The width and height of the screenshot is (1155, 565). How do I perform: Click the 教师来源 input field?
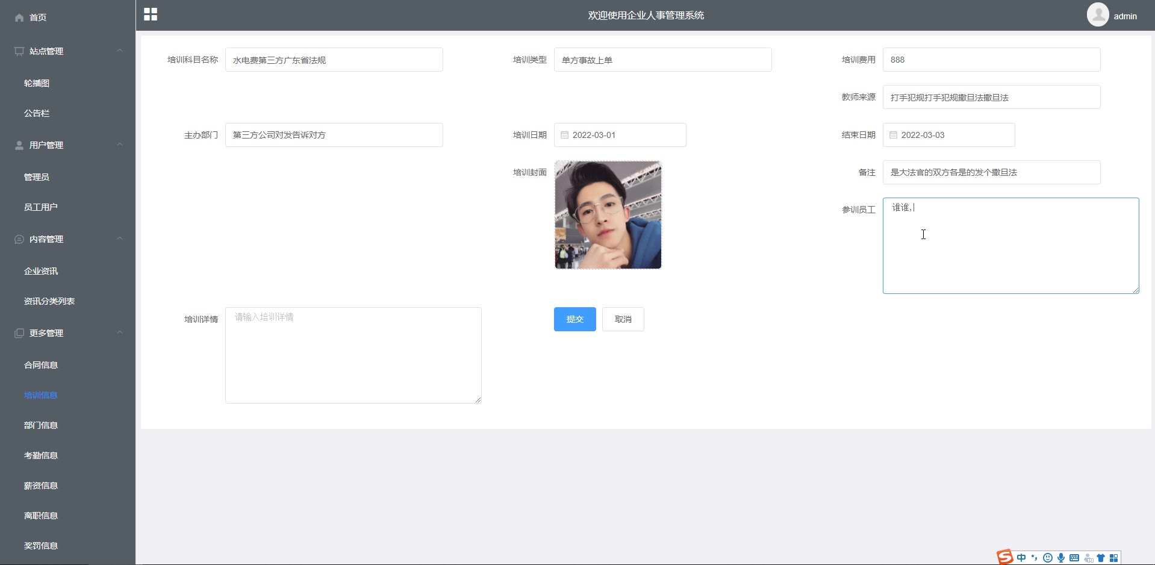click(991, 97)
